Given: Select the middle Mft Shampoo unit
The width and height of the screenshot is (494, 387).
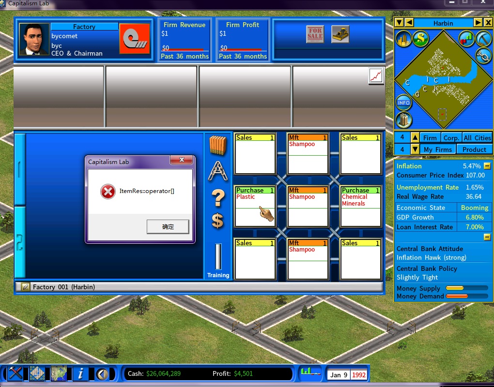Looking at the screenshot, I should click(x=308, y=207).
